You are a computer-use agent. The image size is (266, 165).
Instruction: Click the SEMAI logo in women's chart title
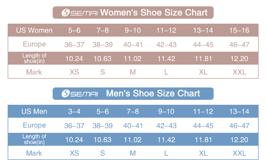coord(80,13)
